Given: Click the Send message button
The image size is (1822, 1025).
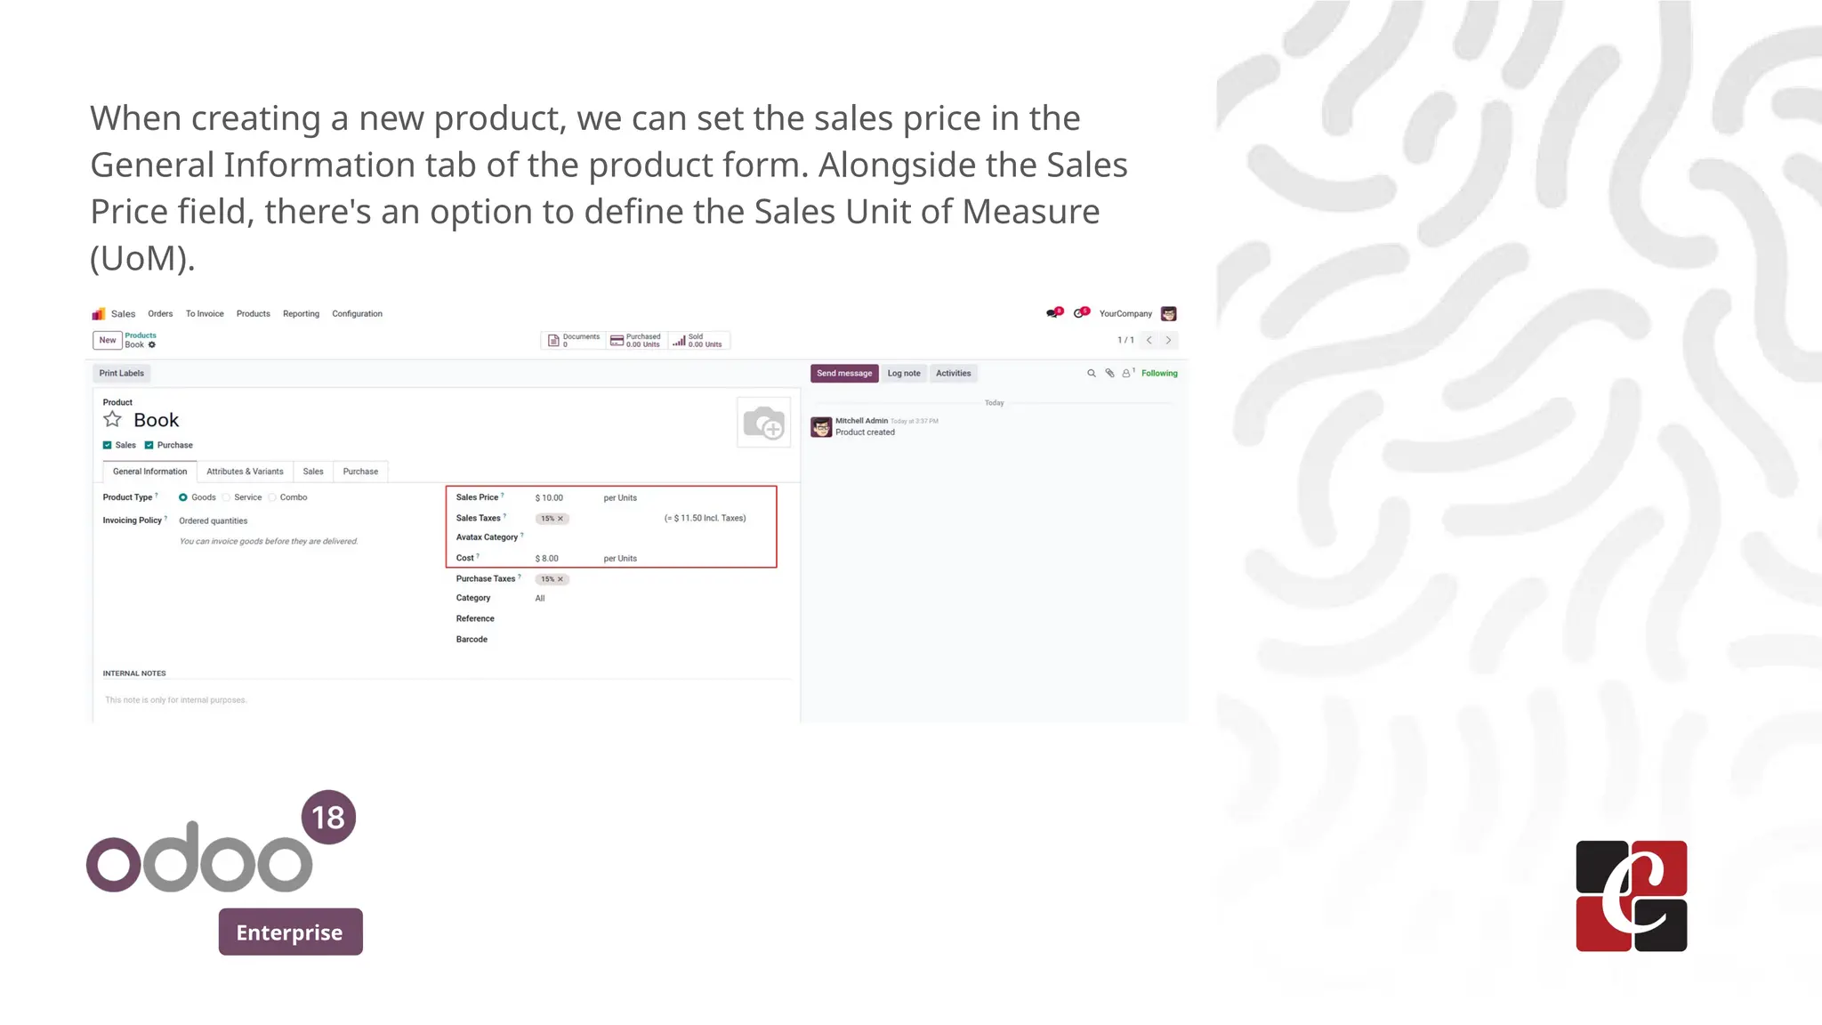Looking at the screenshot, I should (843, 374).
